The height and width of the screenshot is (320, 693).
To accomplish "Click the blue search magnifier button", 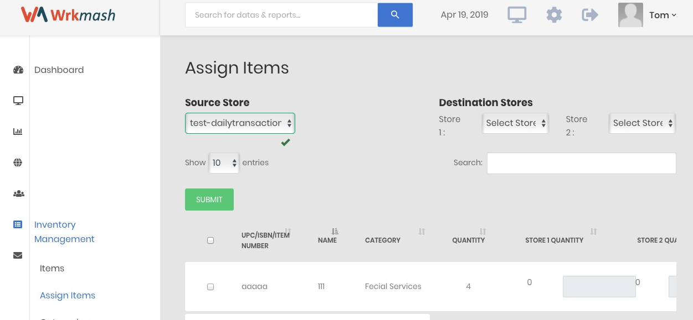I will (395, 15).
